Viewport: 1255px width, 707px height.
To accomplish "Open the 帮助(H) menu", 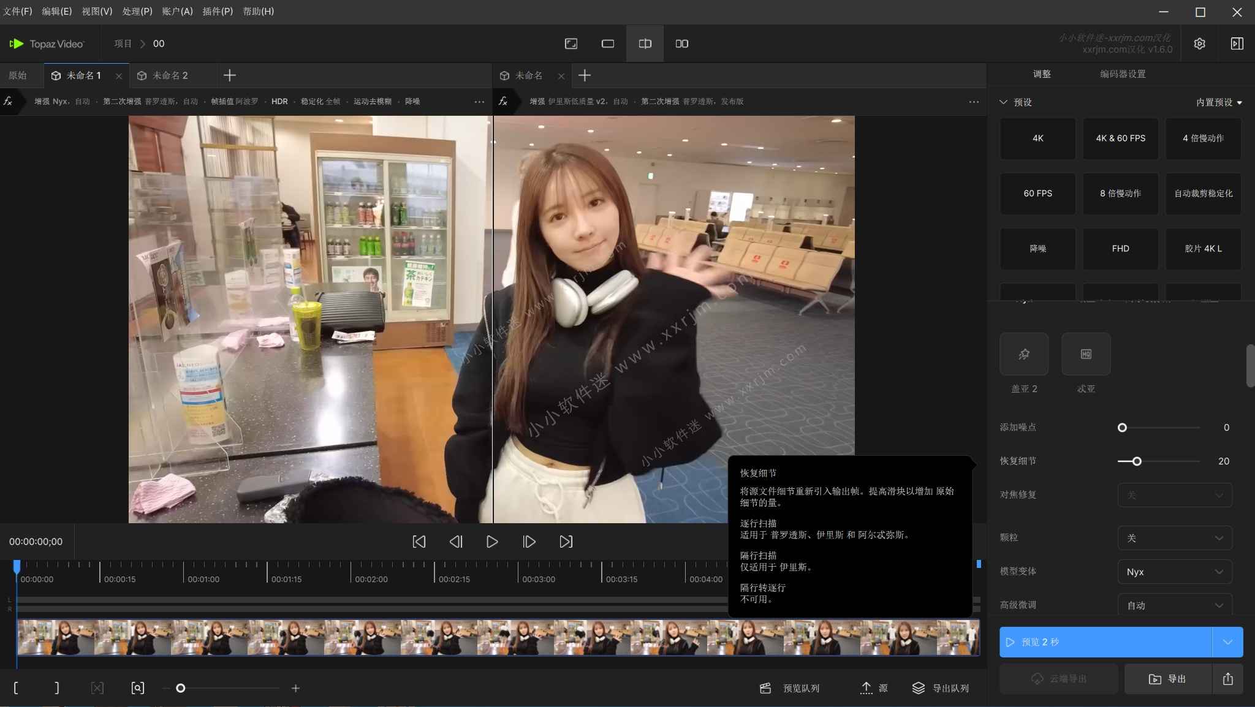I will (x=259, y=12).
